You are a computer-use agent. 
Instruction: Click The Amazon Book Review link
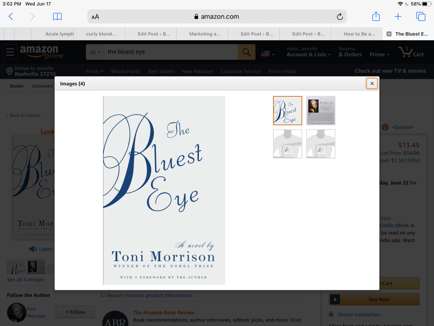click(x=164, y=312)
